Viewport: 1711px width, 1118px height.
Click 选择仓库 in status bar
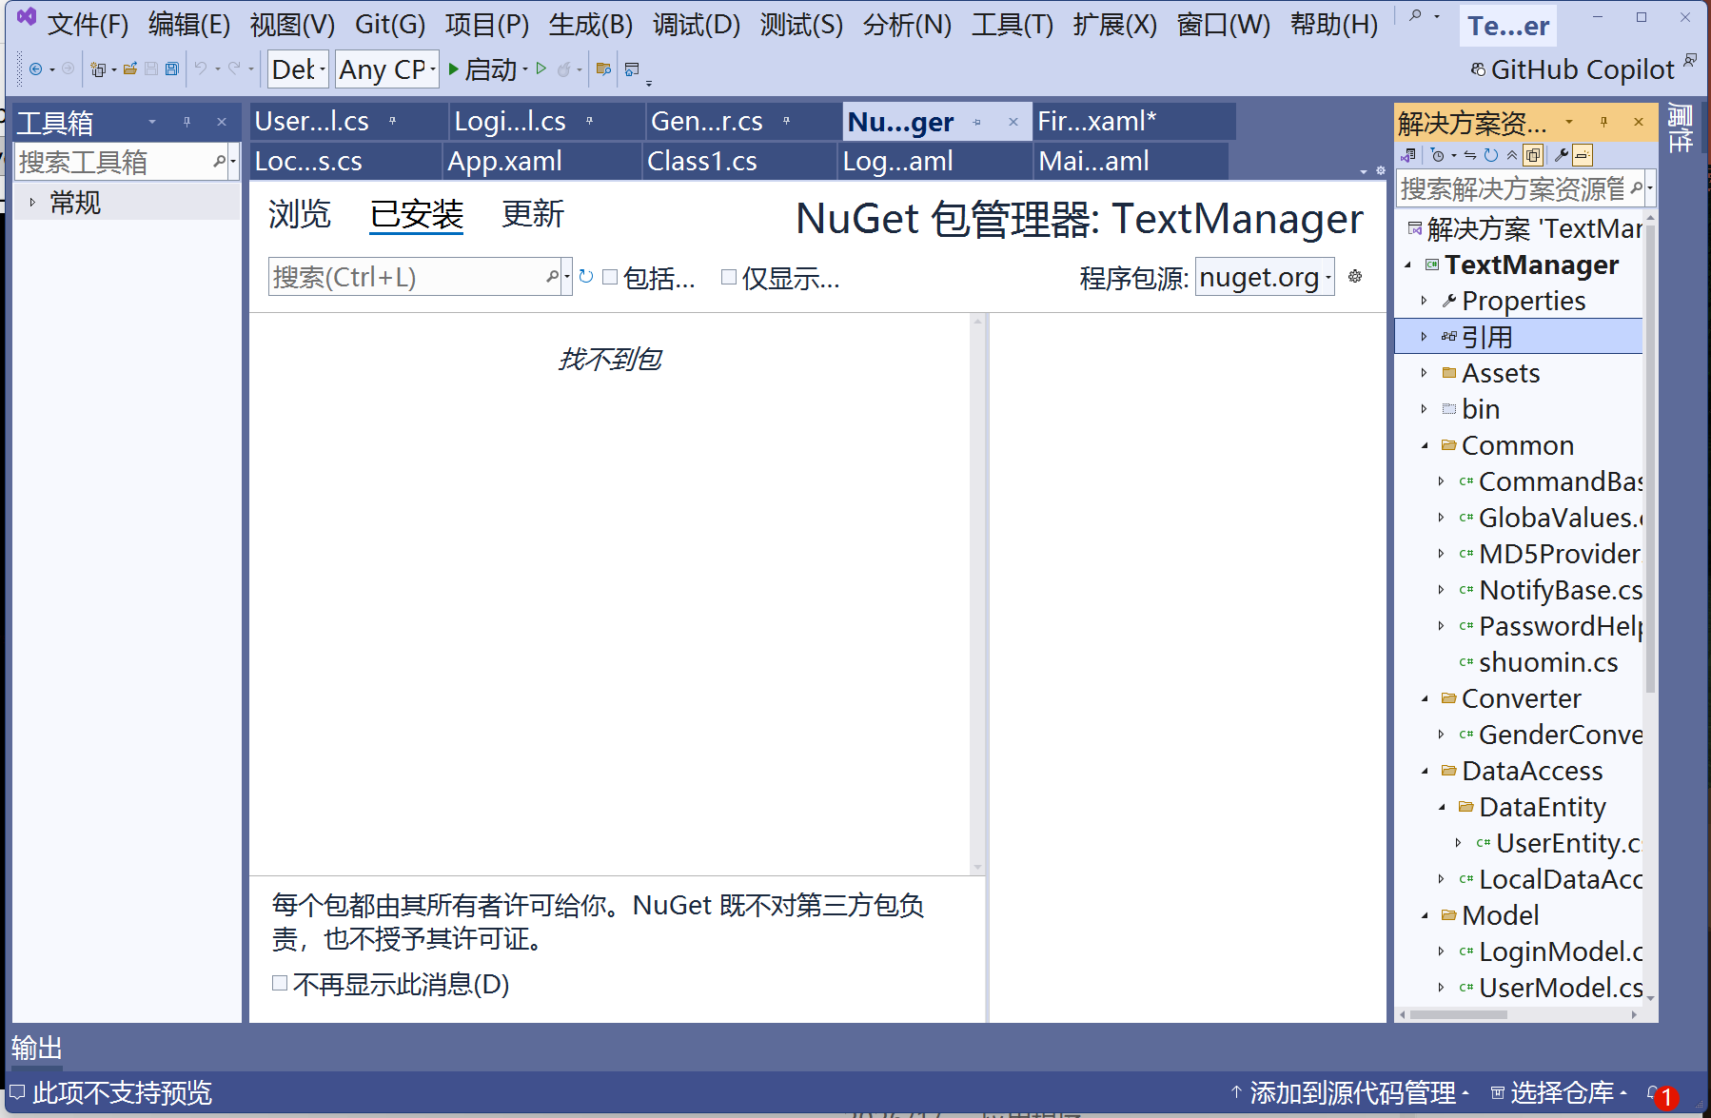(1561, 1093)
